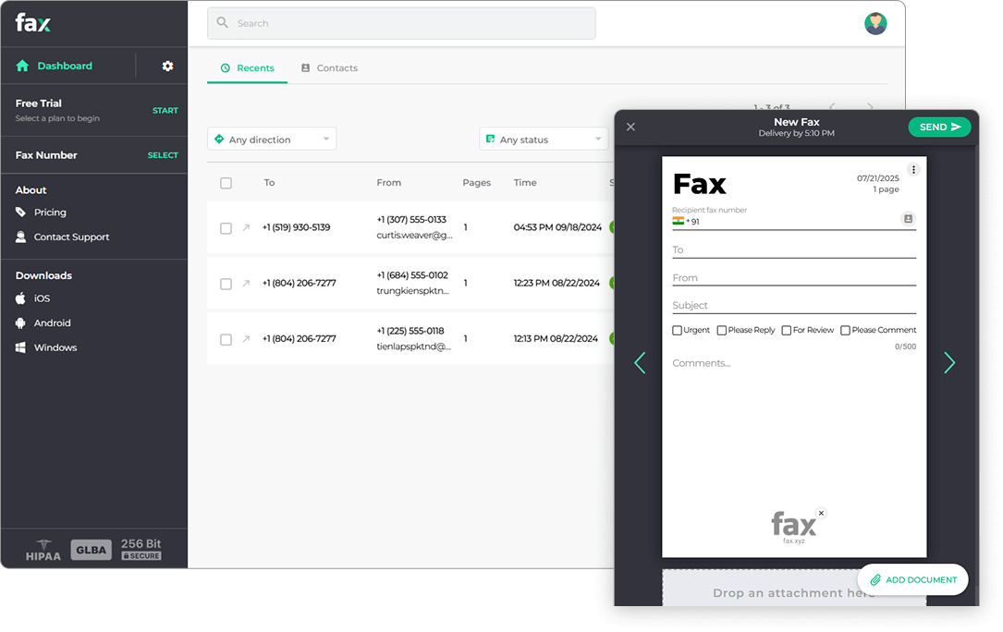The image size is (1003, 632).
Task: Open the settings gear in sidebar
Action: [x=167, y=66]
